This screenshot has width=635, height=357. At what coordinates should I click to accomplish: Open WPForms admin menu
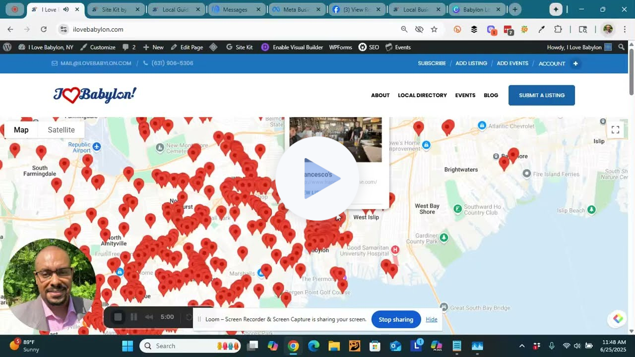pyautogui.click(x=340, y=47)
